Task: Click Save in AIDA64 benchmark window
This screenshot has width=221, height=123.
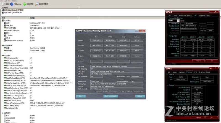Action: (x=81, y=96)
